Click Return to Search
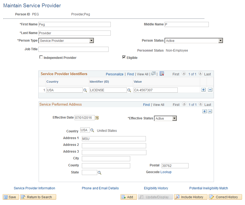245x205 pixels. (38, 197)
